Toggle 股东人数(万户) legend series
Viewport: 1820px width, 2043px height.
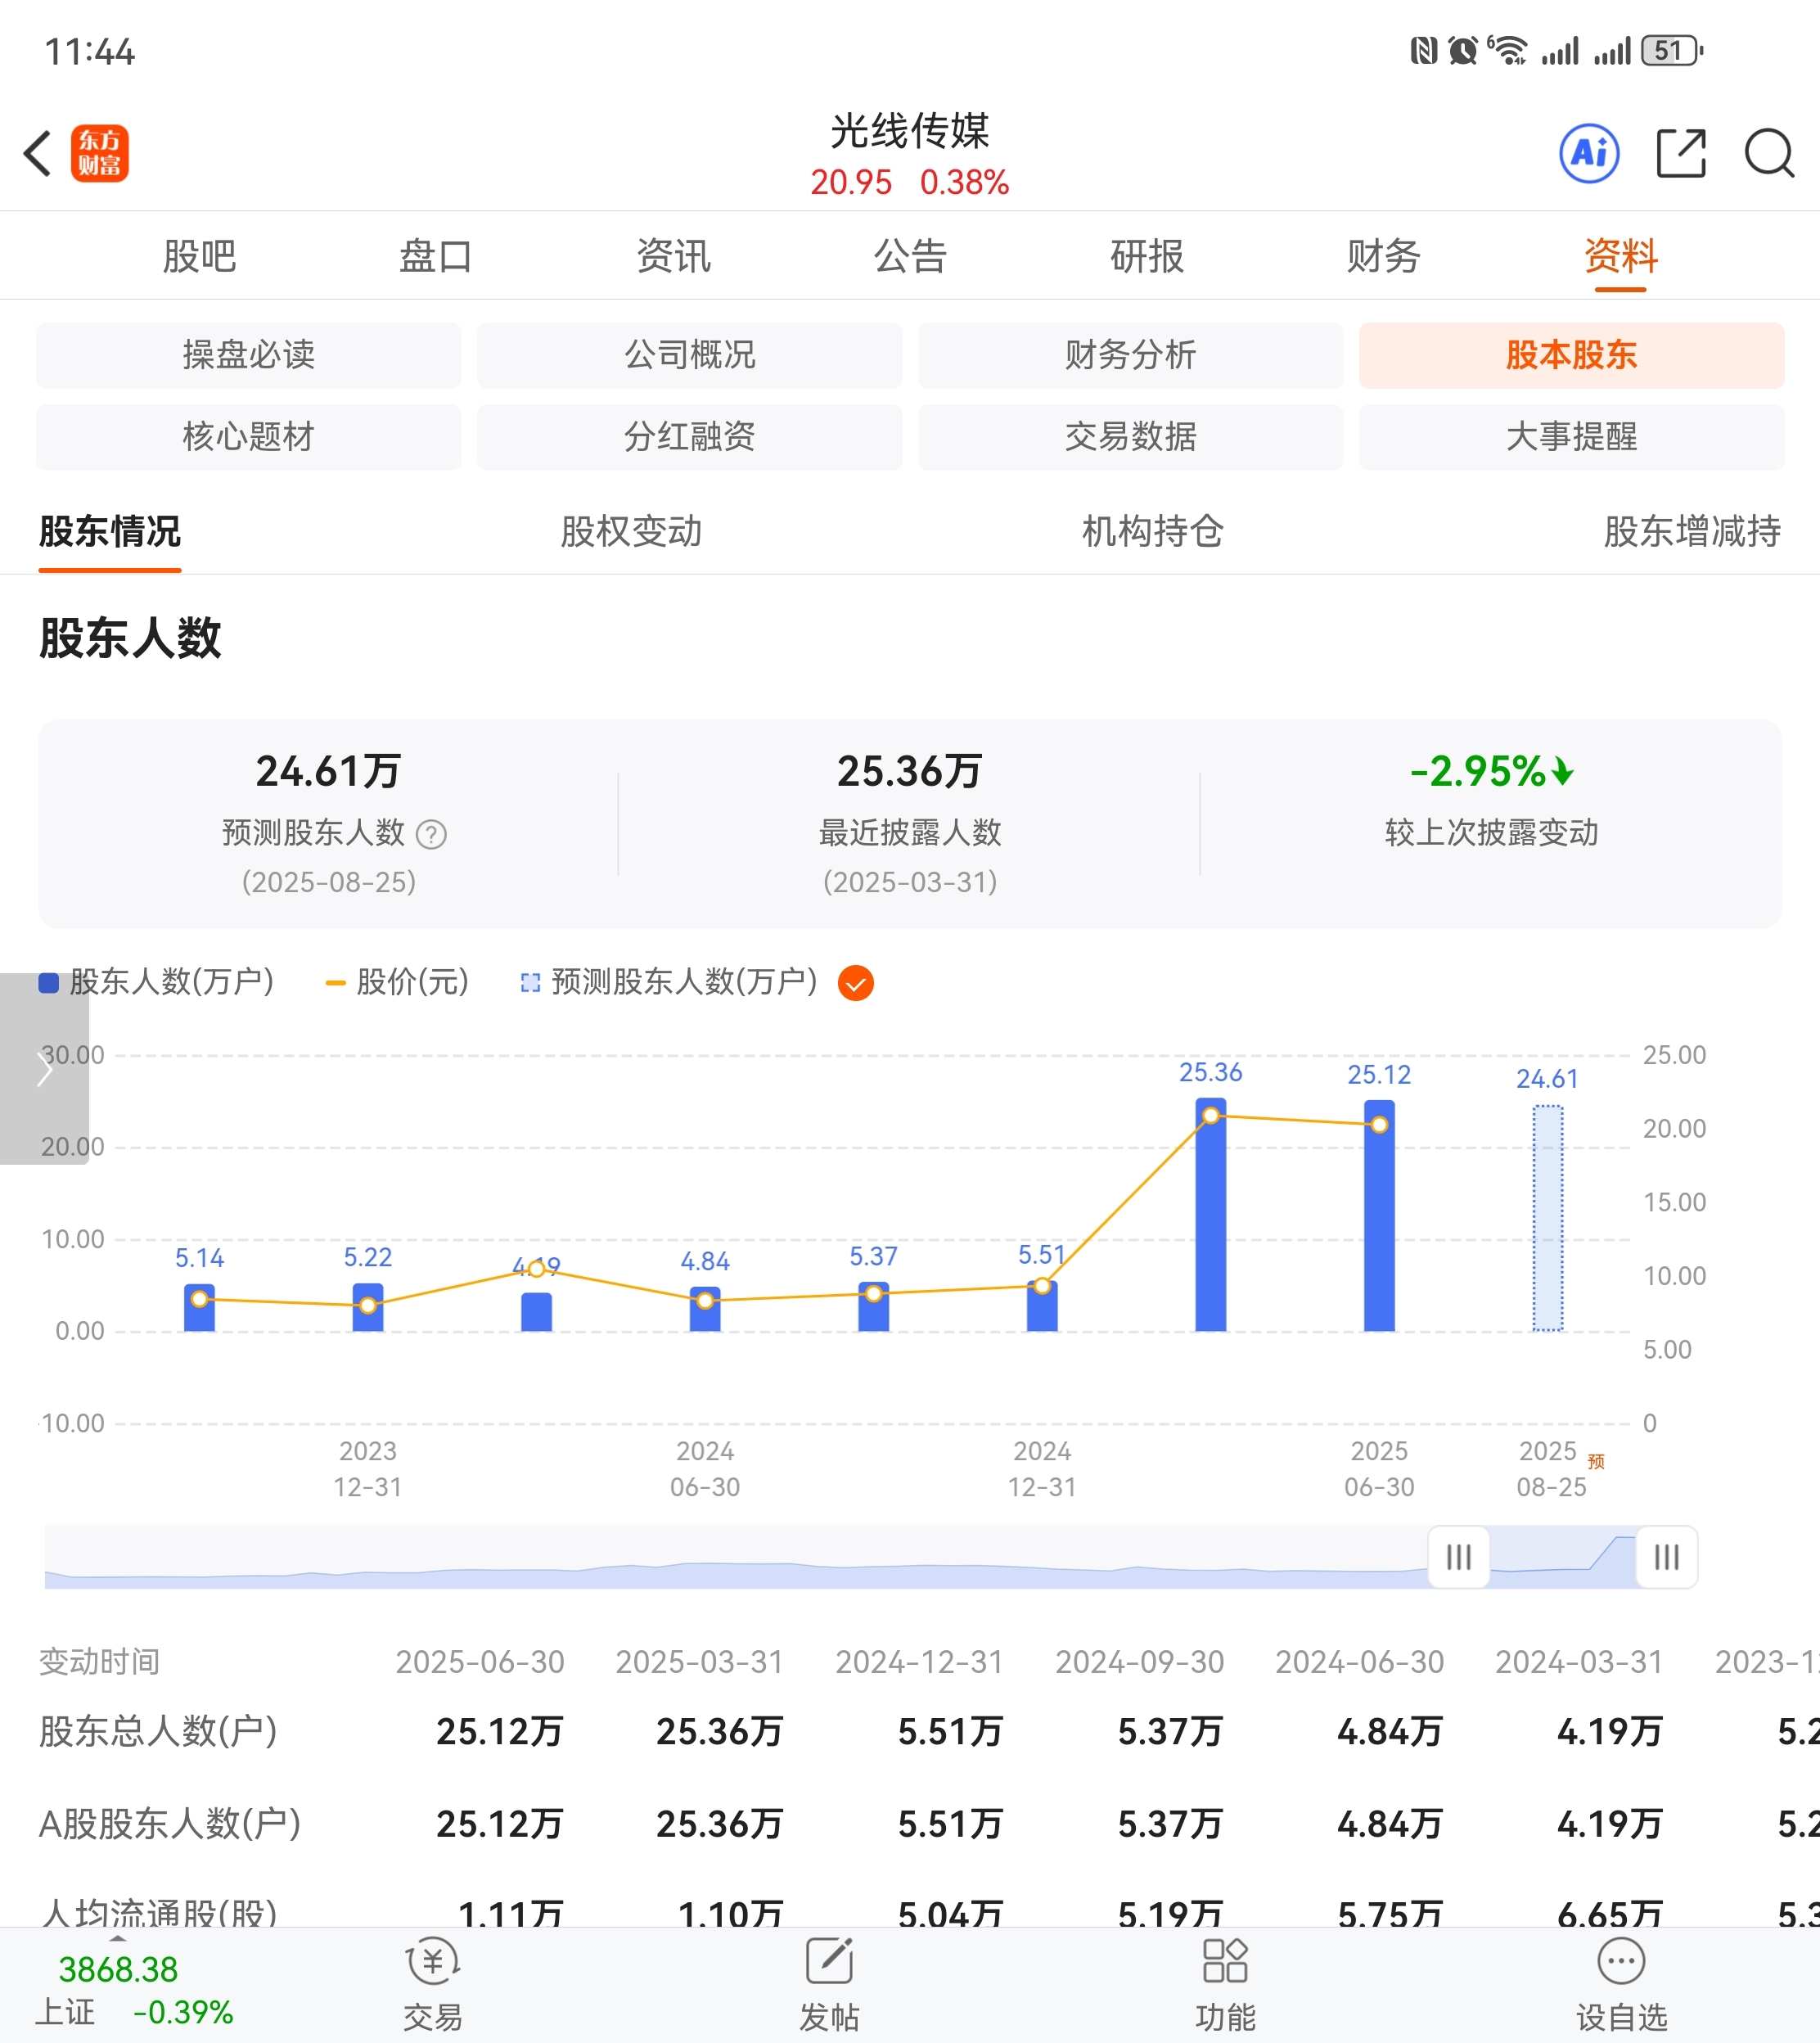click(156, 982)
